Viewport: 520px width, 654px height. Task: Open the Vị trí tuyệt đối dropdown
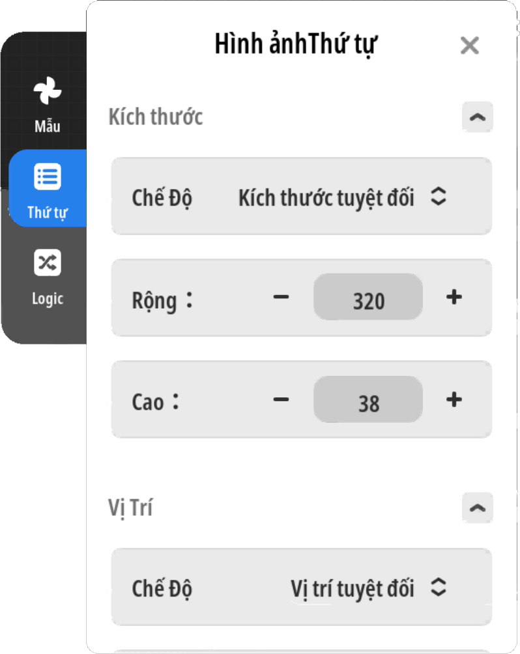(353, 589)
